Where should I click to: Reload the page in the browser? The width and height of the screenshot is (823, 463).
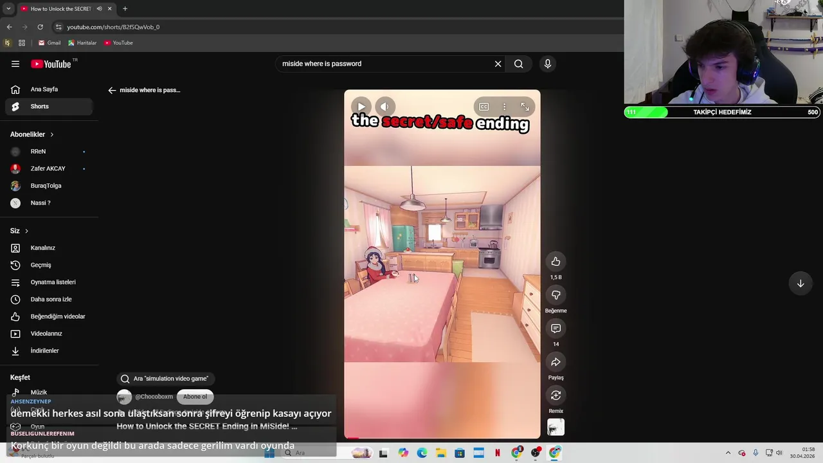pos(40,27)
